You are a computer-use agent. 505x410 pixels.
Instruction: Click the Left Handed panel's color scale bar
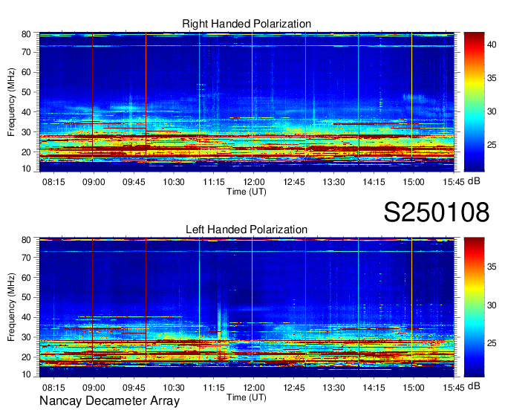click(474, 307)
